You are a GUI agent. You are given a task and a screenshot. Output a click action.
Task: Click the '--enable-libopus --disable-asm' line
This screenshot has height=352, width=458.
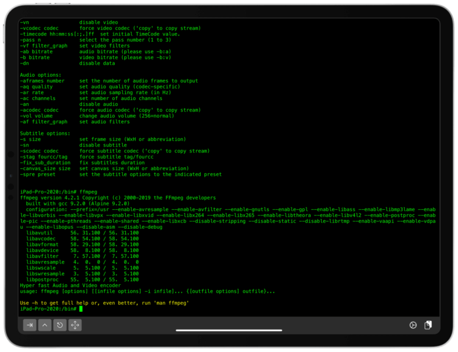click(x=91, y=226)
